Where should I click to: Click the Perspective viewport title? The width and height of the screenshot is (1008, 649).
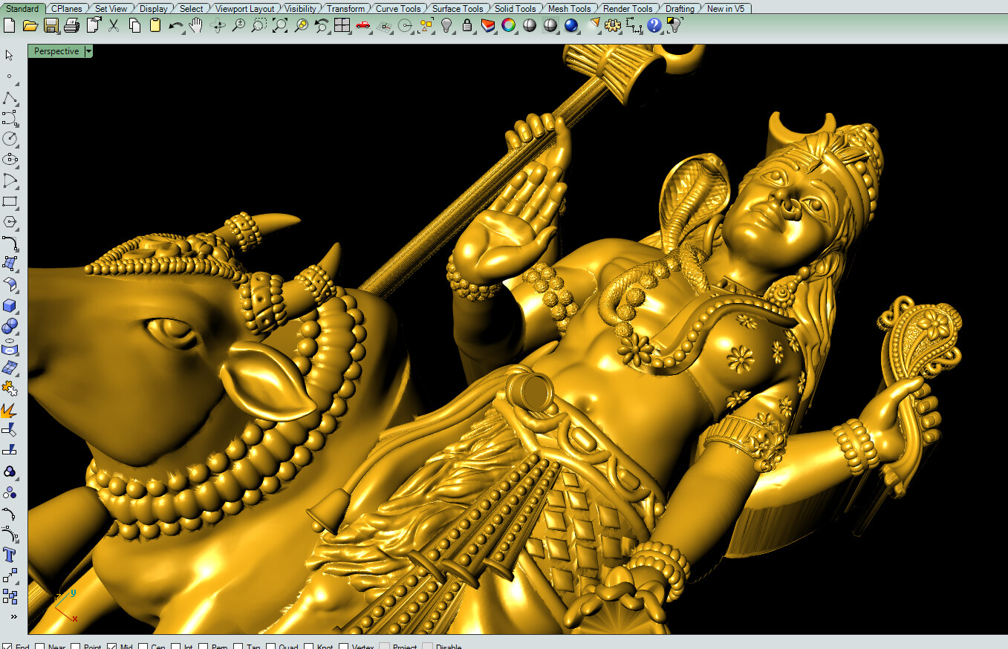56,51
